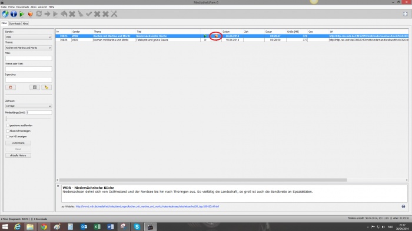Toggle 'Abos nicht anzeigen' checkbox

[8, 131]
